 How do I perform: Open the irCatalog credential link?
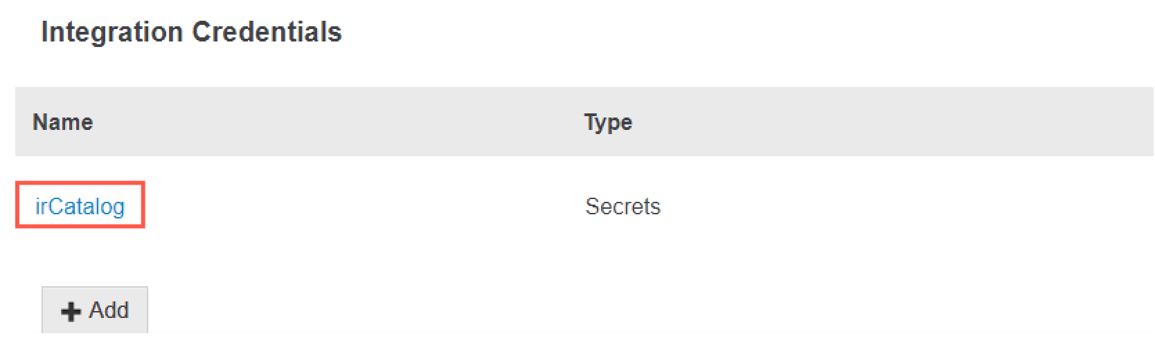pyautogui.click(x=80, y=206)
